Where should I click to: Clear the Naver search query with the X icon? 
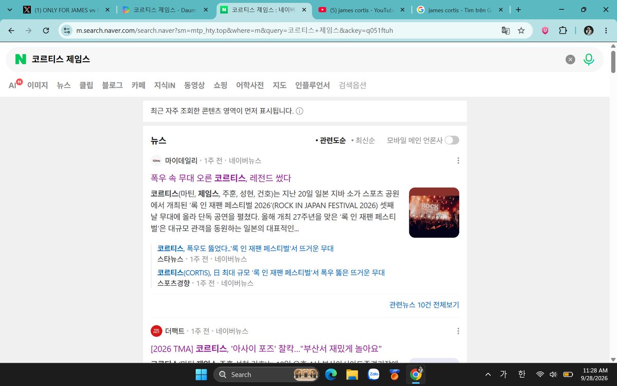[570, 60]
